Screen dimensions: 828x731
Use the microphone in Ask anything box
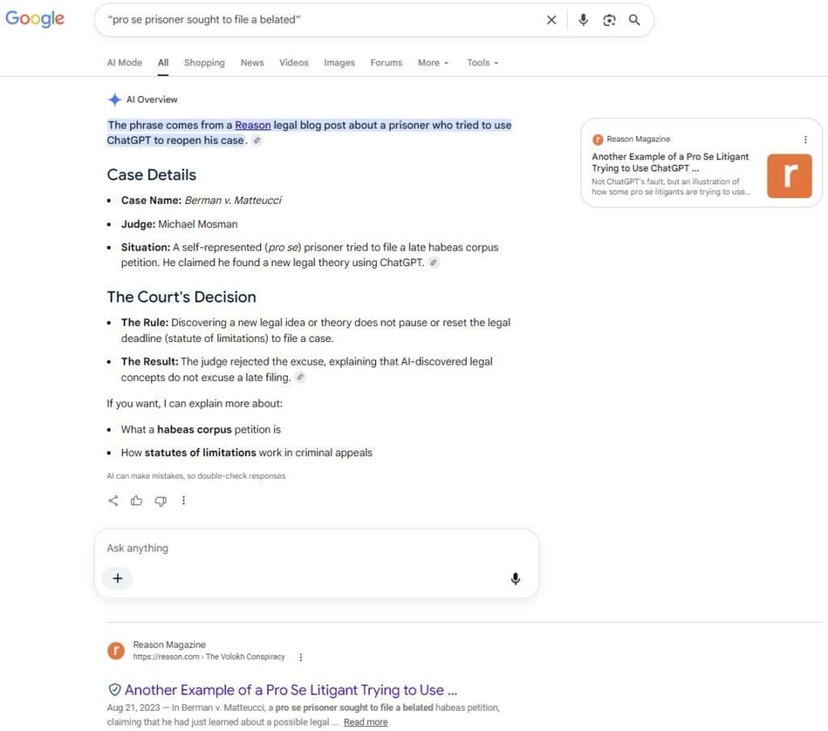(x=515, y=579)
